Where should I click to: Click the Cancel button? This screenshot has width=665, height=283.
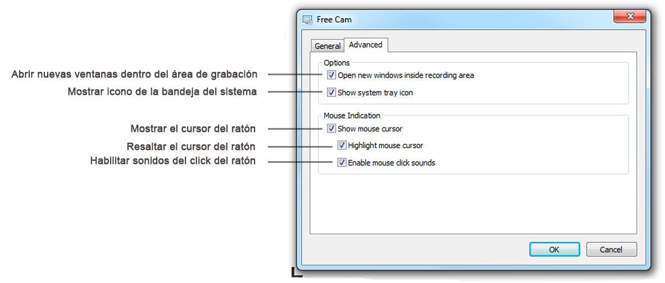(611, 249)
